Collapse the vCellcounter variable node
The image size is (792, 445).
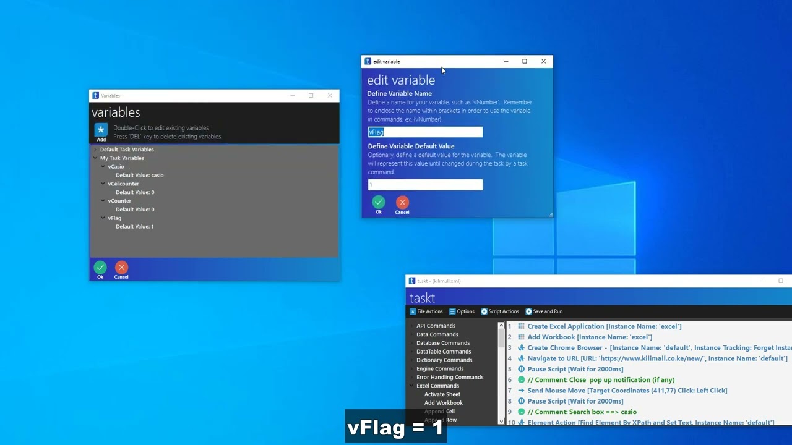pyautogui.click(x=103, y=184)
